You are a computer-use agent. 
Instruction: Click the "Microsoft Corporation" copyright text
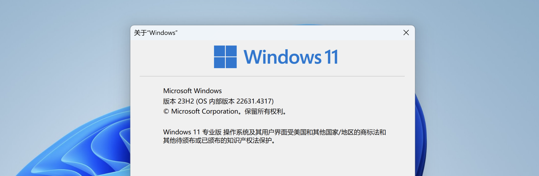205,111
